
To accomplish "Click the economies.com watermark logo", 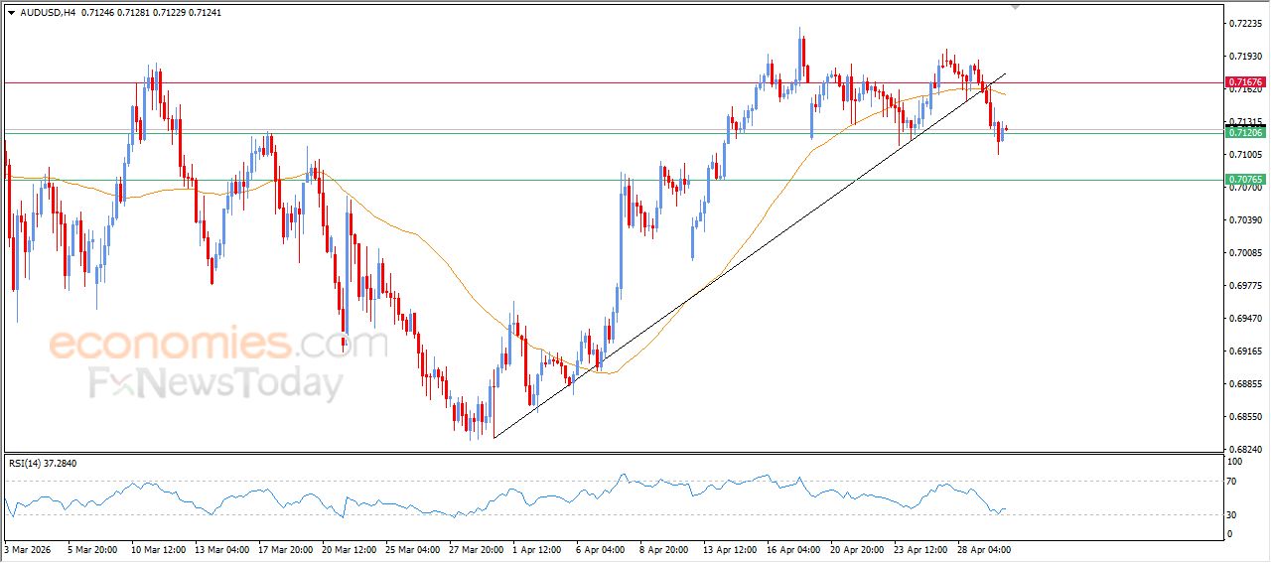I will (218, 345).
